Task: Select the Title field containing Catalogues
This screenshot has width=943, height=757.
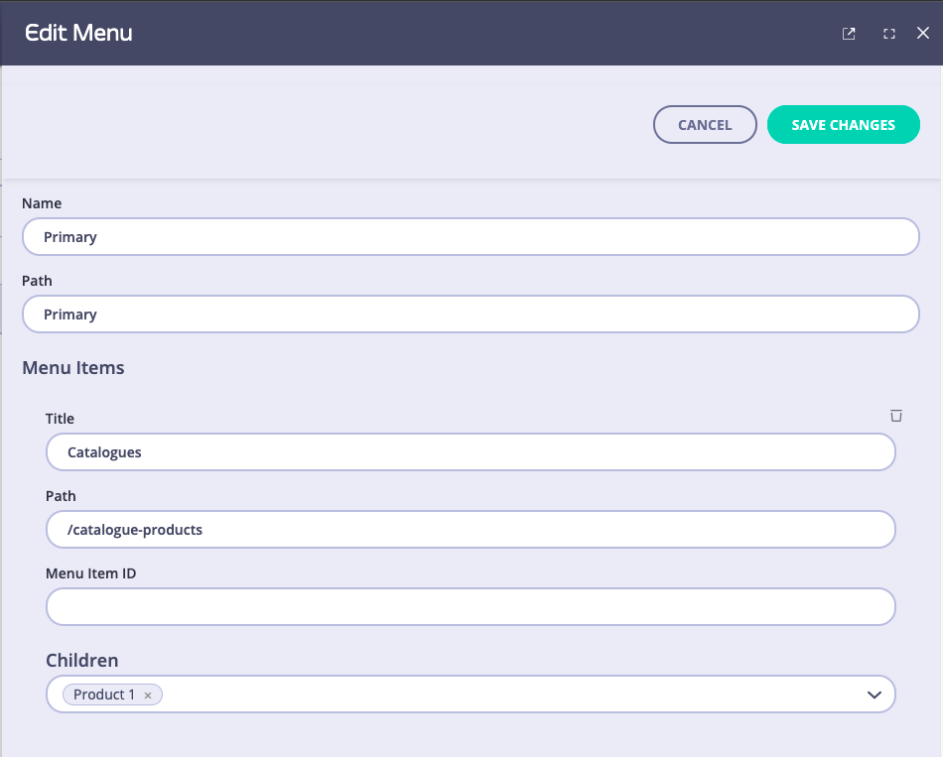Action: coord(471,451)
